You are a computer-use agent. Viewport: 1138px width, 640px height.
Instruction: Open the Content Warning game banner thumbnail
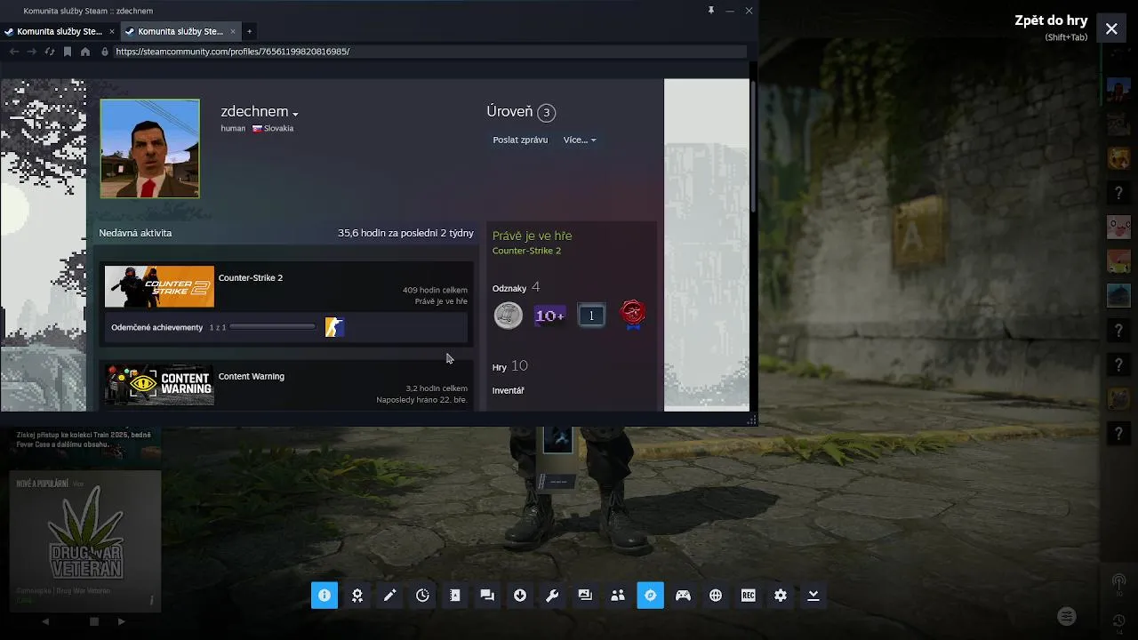(x=159, y=385)
